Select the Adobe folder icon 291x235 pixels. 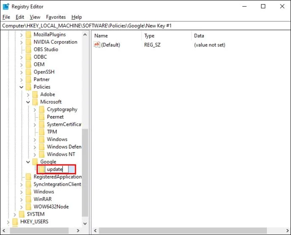click(35, 95)
